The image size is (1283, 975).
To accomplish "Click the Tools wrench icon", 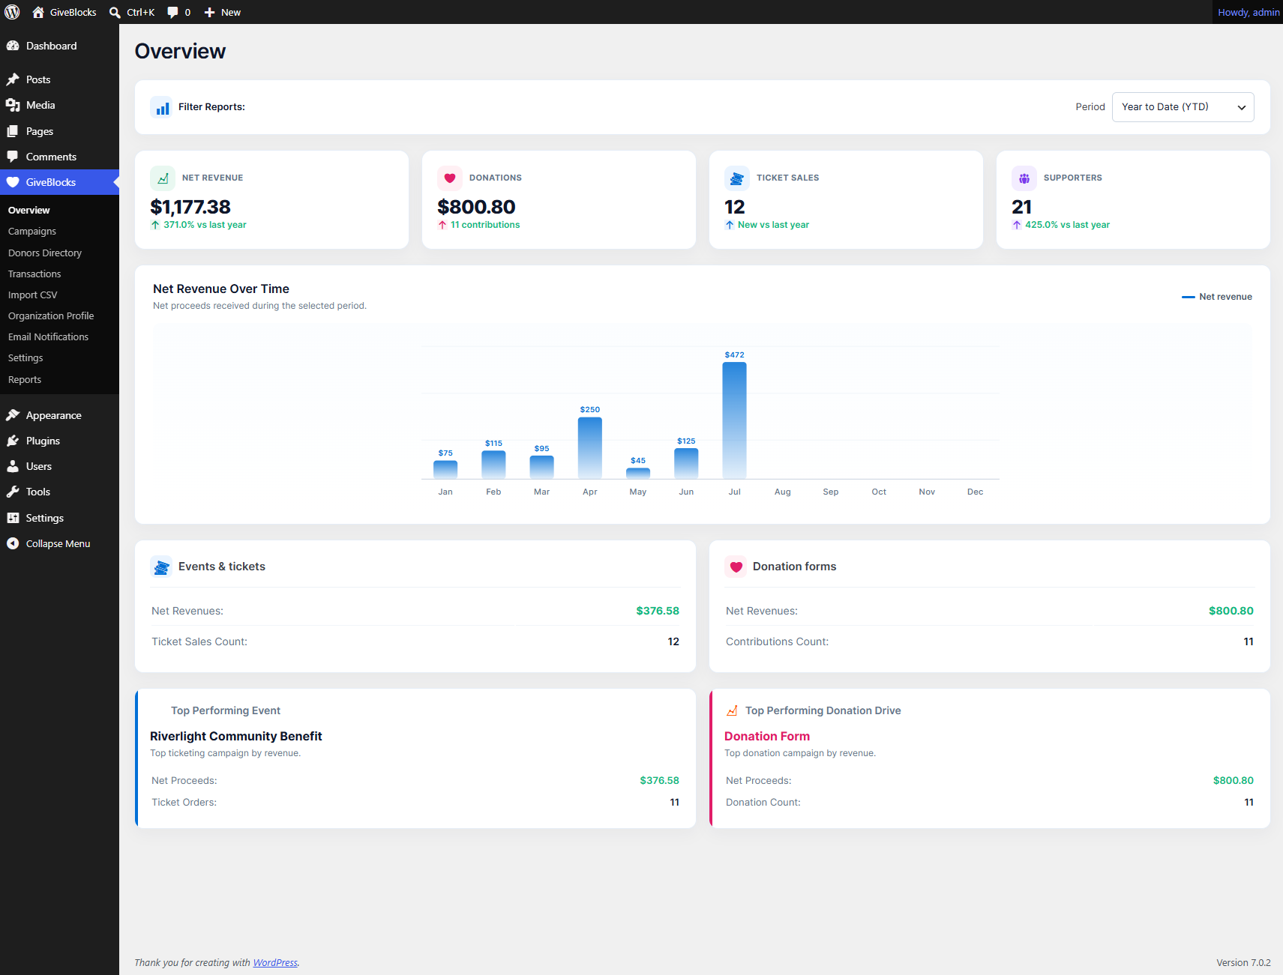I will (13, 492).
